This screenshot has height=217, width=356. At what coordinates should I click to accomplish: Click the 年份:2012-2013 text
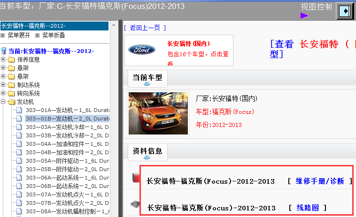219,125
